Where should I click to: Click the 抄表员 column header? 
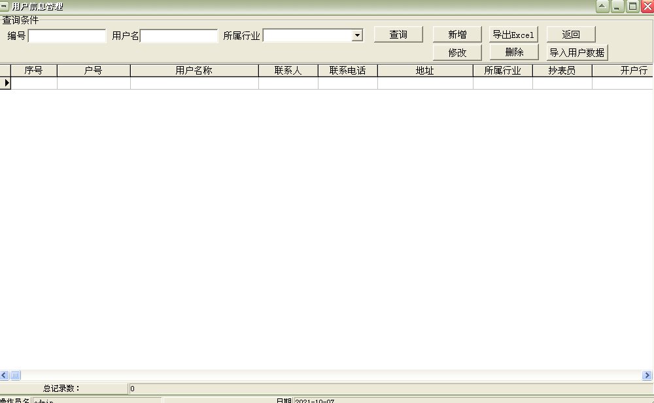coord(562,71)
